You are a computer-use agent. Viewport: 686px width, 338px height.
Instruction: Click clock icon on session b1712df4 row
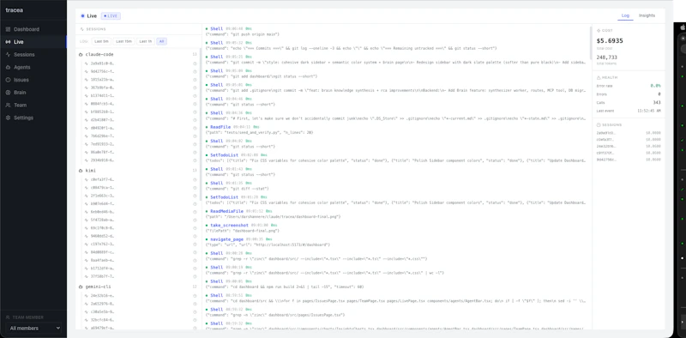(x=195, y=268)
